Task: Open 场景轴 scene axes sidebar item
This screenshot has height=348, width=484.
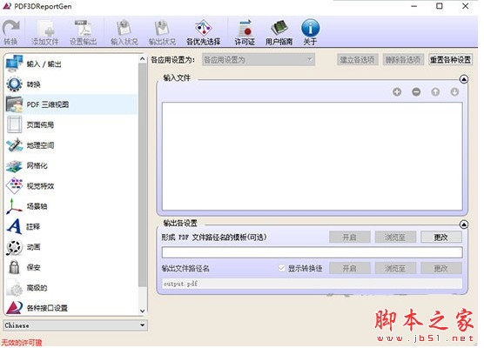Action: tap(71, 206)
